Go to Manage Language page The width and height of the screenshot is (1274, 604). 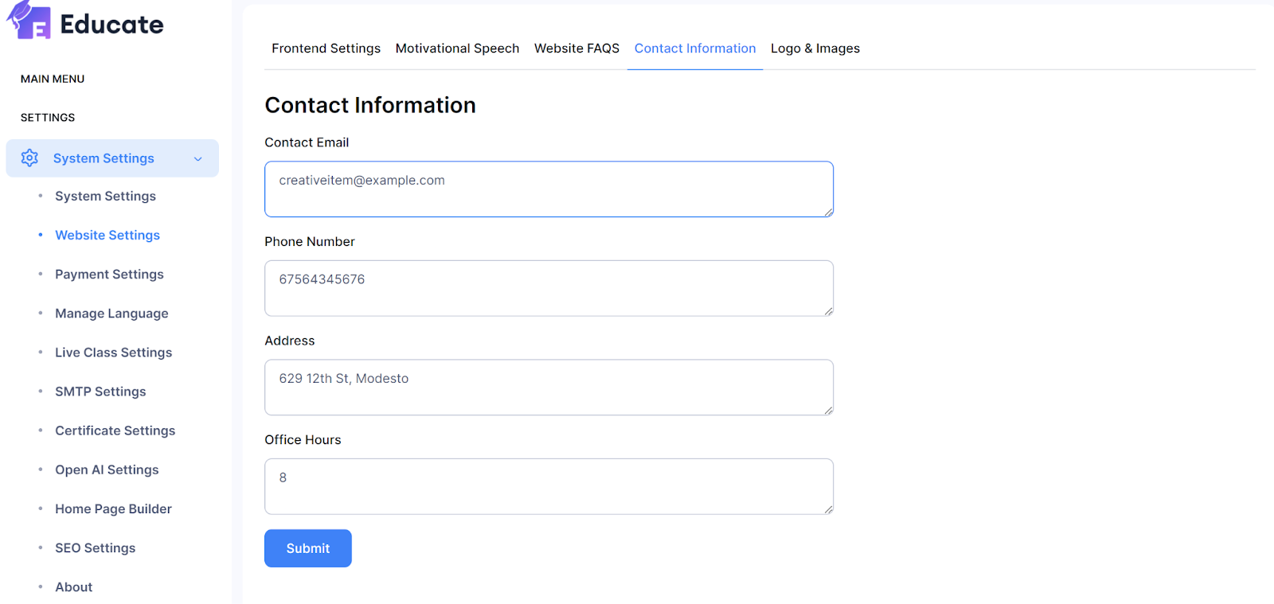pyautogui.click(x=111, y=314)
